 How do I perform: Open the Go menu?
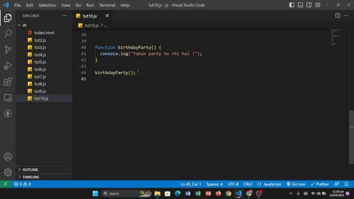coord(78,5)
